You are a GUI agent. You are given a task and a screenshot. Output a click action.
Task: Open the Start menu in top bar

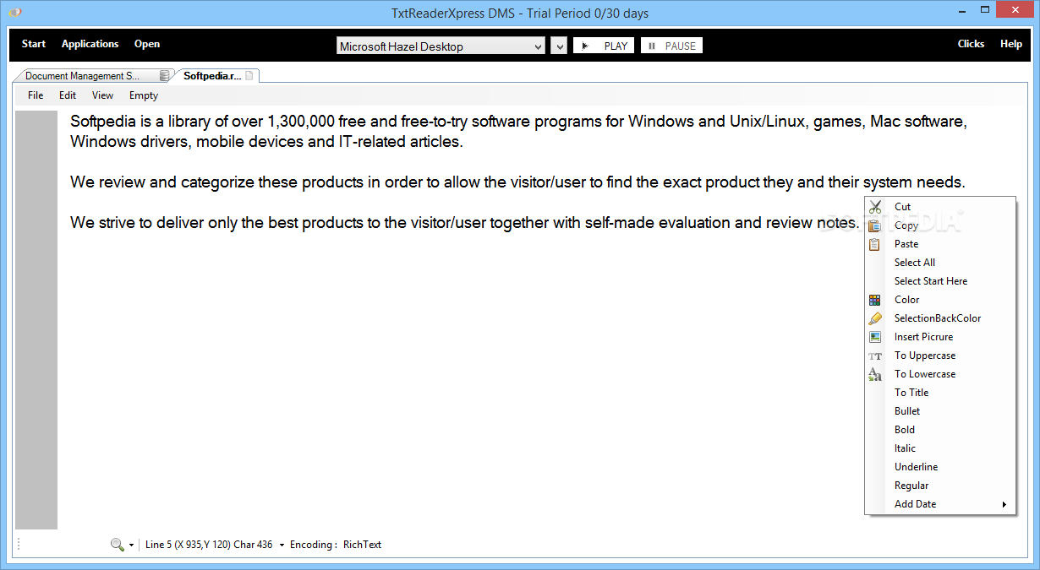[34, 44]
